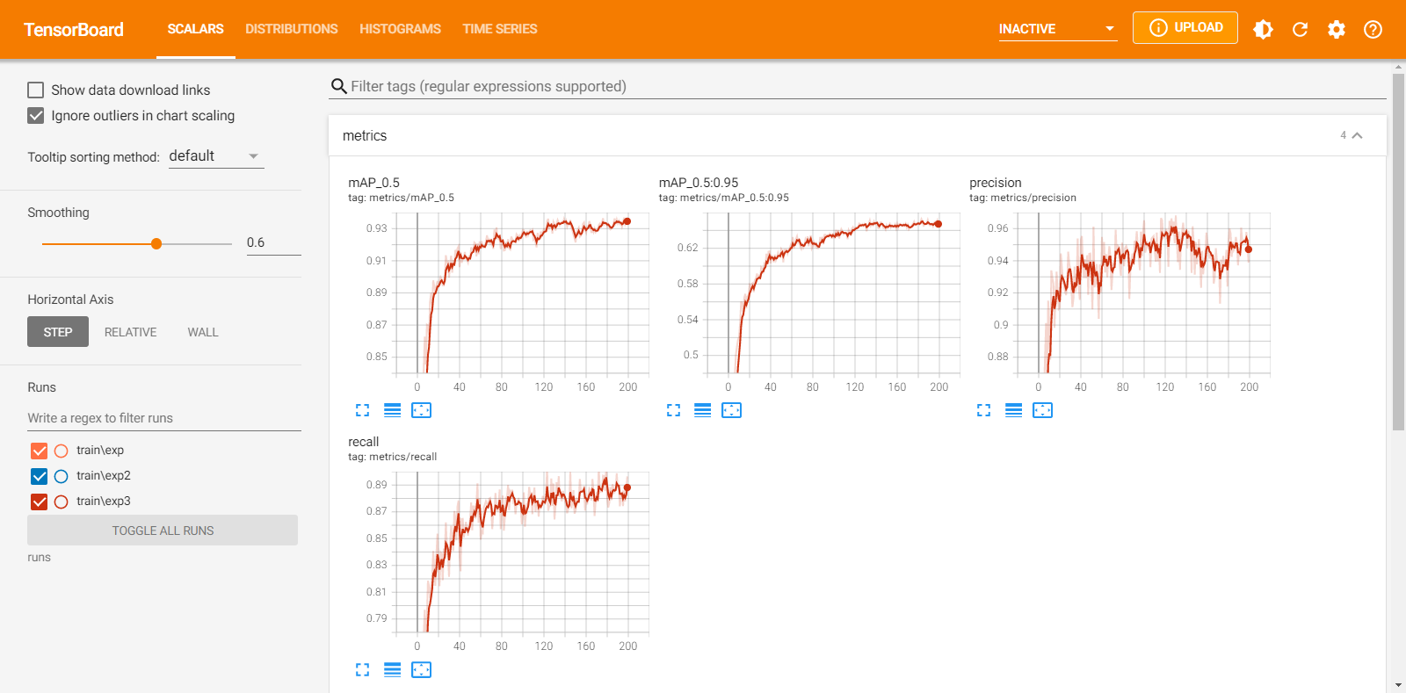The image size is (1406, 693).
Task: Open the help question mark icon
Action: [1373, 29]
